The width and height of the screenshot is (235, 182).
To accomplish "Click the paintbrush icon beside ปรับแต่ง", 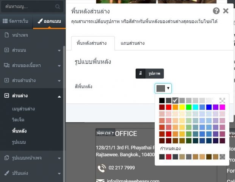I will (6, 173).
